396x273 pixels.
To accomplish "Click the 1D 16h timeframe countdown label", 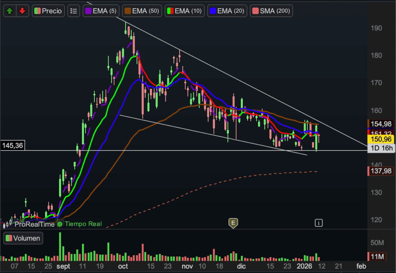I will click(x=381, y=148).
